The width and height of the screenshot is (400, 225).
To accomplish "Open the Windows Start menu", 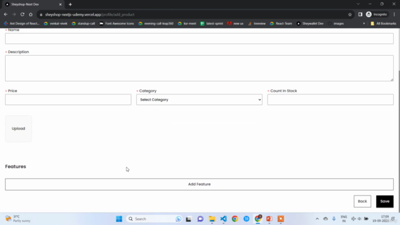I will click(x=119, y=219).
